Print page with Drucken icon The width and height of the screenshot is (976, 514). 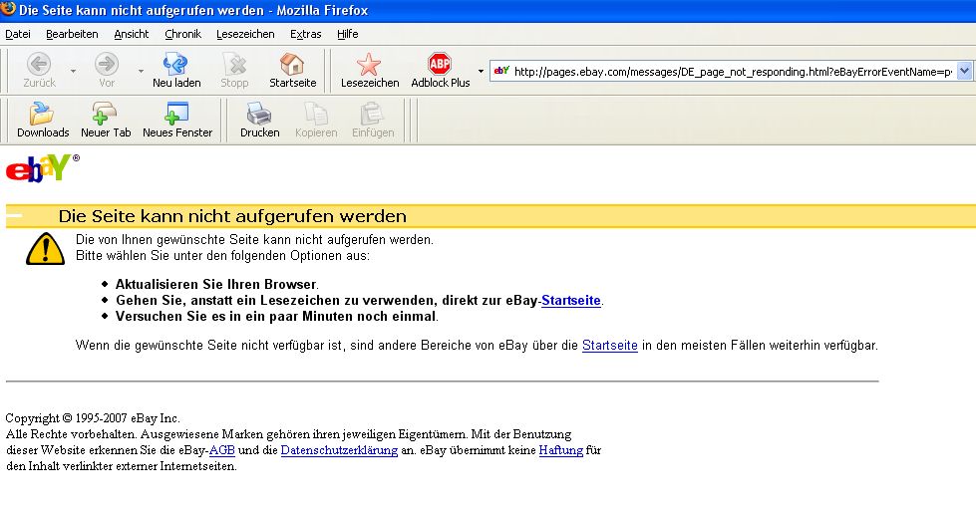click(x=259, y=114)
